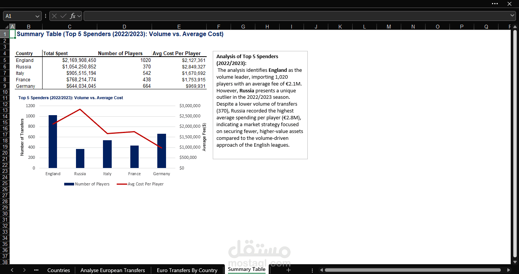Click the Insert Function fx icon
The height and width of the screenshot is (274, 519).
click(73, 16)
